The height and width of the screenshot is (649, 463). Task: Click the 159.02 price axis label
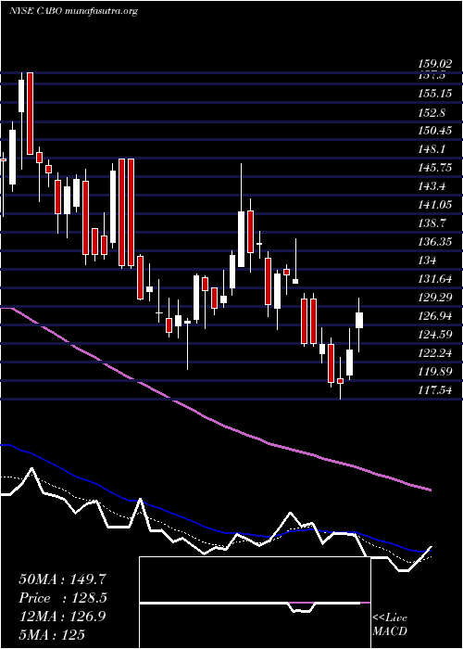[x=434, y=65]
